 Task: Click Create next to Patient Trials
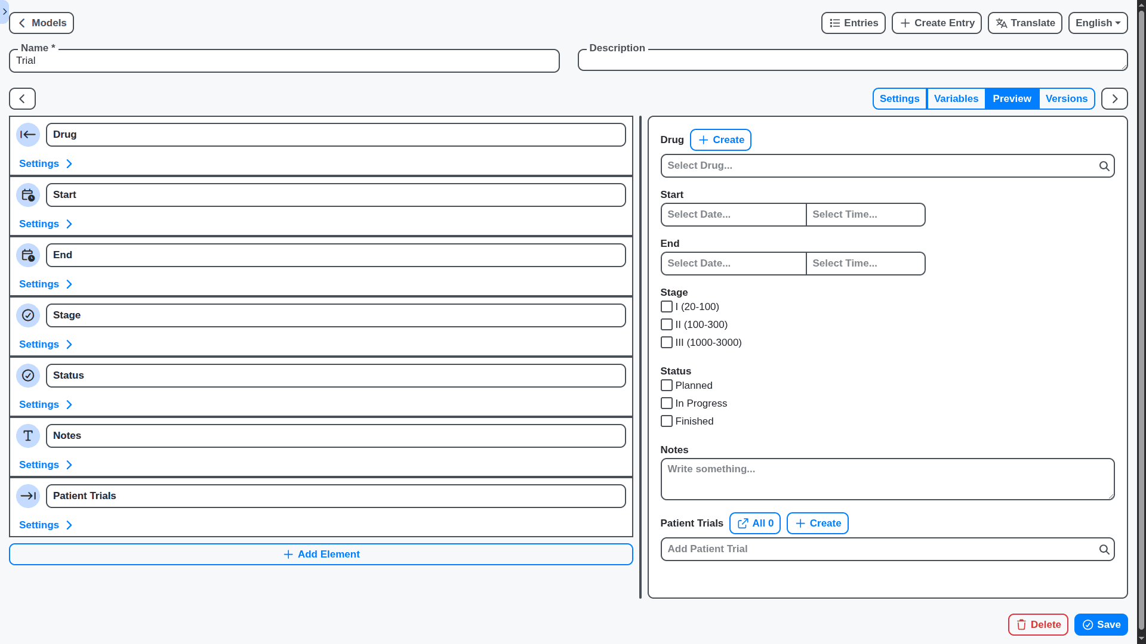coord(817,523)
